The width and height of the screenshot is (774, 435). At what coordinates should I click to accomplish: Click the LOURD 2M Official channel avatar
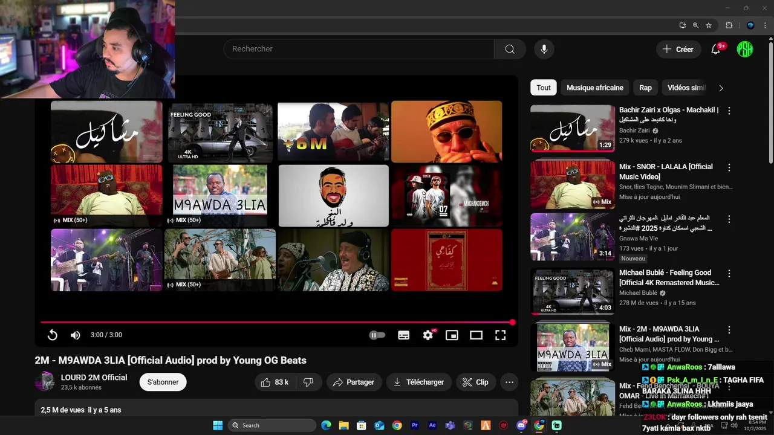coord(45,382)
